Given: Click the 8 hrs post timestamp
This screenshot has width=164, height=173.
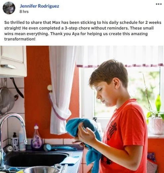Looking at the screenshot, I should (x=24, y=12).
